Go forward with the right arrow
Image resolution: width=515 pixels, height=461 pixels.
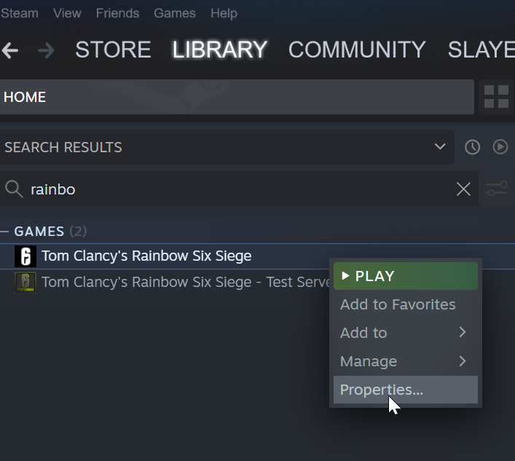[x=46, y=50]
